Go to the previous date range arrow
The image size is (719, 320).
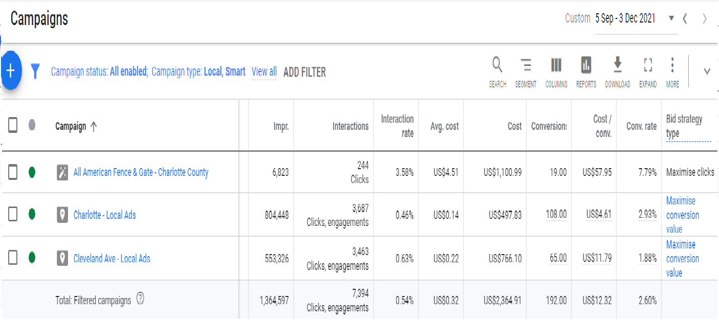685,19
